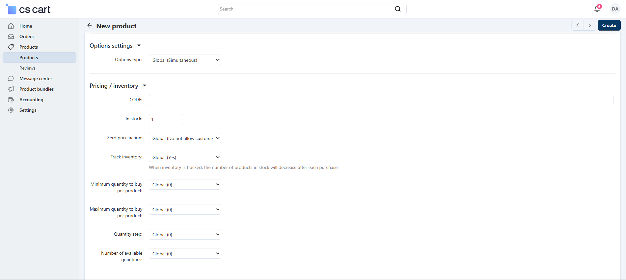Open Reviews submenu item
This screenshot has width=626, height=280.
pyautogui.click(x=27, y=68)
